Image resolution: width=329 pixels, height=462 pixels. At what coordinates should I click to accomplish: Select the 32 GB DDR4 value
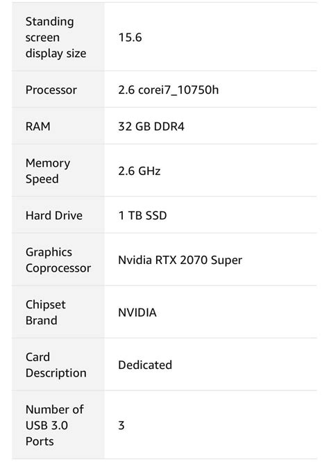click(x=151, y=126)
